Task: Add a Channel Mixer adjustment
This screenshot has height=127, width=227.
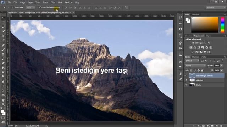Action: [207, 47]
